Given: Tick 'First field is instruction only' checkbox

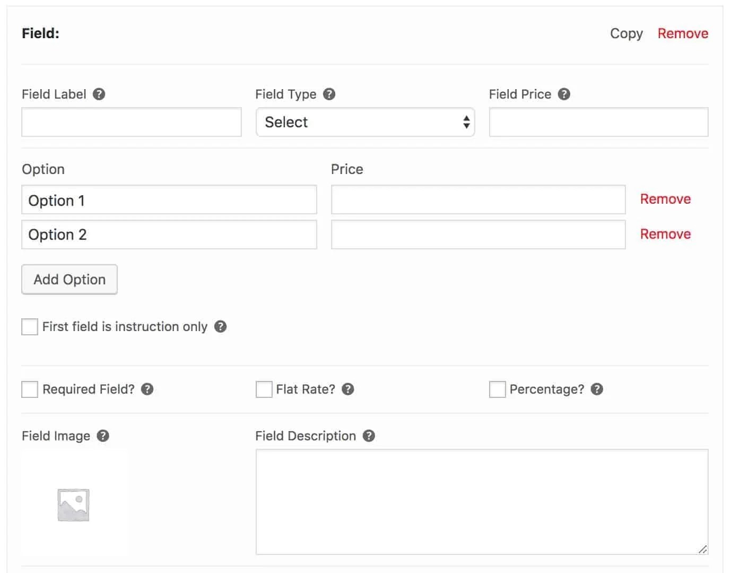Looking at the screenshot, I should [30, 327].
